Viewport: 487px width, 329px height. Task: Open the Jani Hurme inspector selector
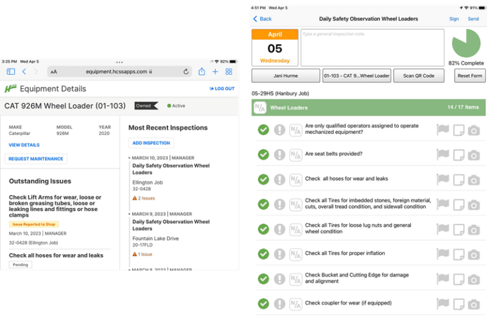pyautogui.click(x=286, y=75)
